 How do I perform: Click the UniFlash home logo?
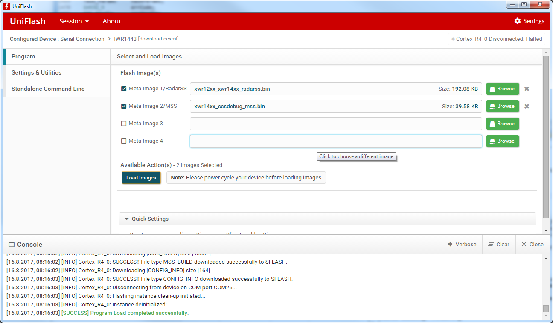pos(28,21)
